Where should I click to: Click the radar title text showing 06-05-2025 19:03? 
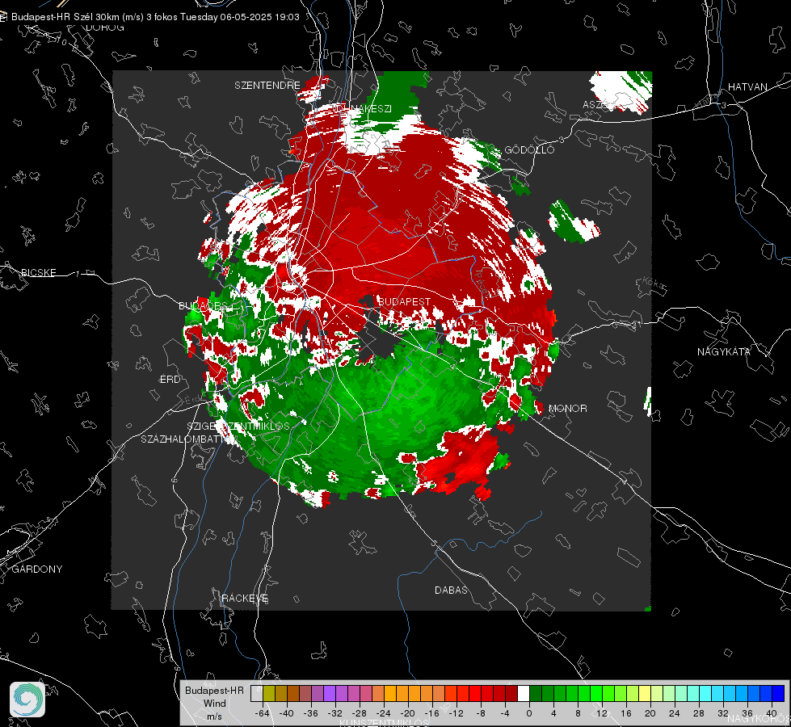click(155, 17)
